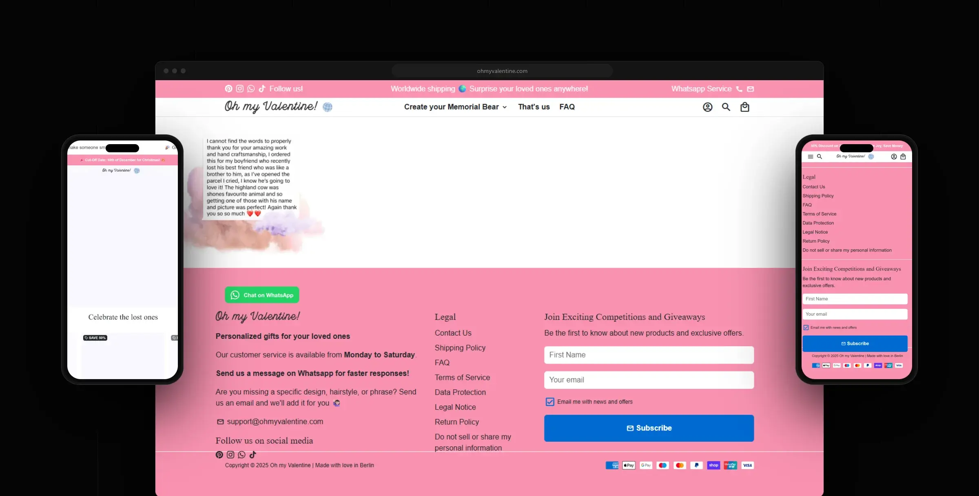Expand 'Create your Memorial Bear' dropdown
The width and height of the screenshot is (979, 496).
pyautogui.click(x=455, y=107)
